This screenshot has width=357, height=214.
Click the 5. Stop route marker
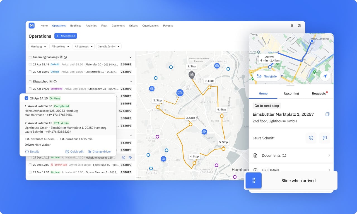point(223,149)
